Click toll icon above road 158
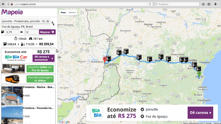 point(139,57)
